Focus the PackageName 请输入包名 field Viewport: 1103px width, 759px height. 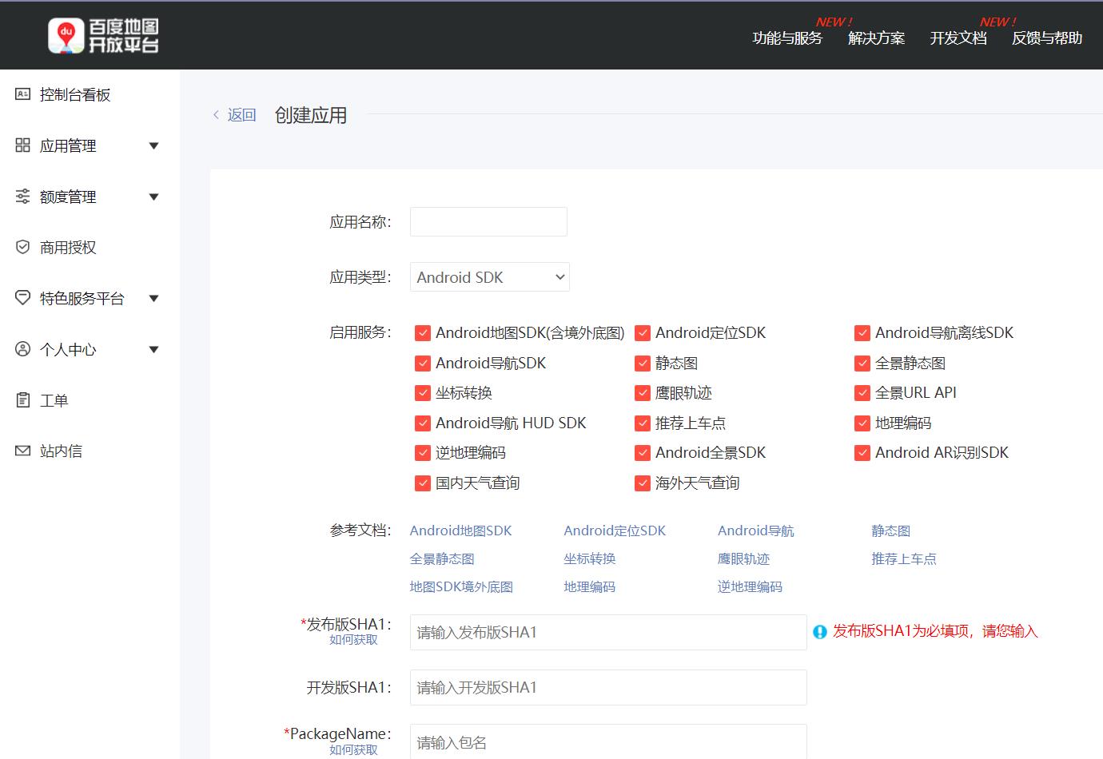tap(608, 741)
